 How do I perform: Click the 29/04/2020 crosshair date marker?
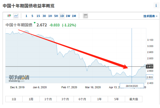click(132, 86)
